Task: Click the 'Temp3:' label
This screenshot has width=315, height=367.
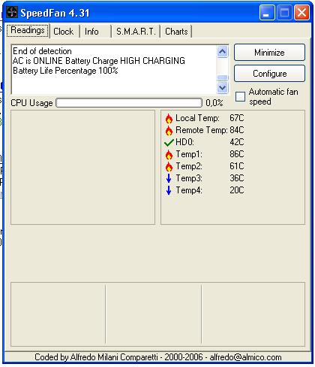Action: 189,178
